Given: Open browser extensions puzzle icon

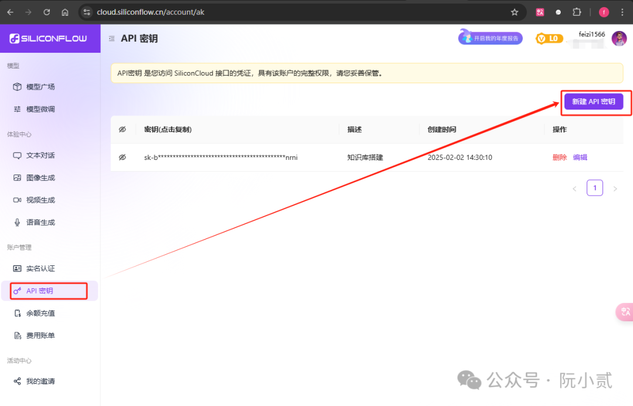Looking at the screenshot, I should pyautogui.click(x=577, y=12).
